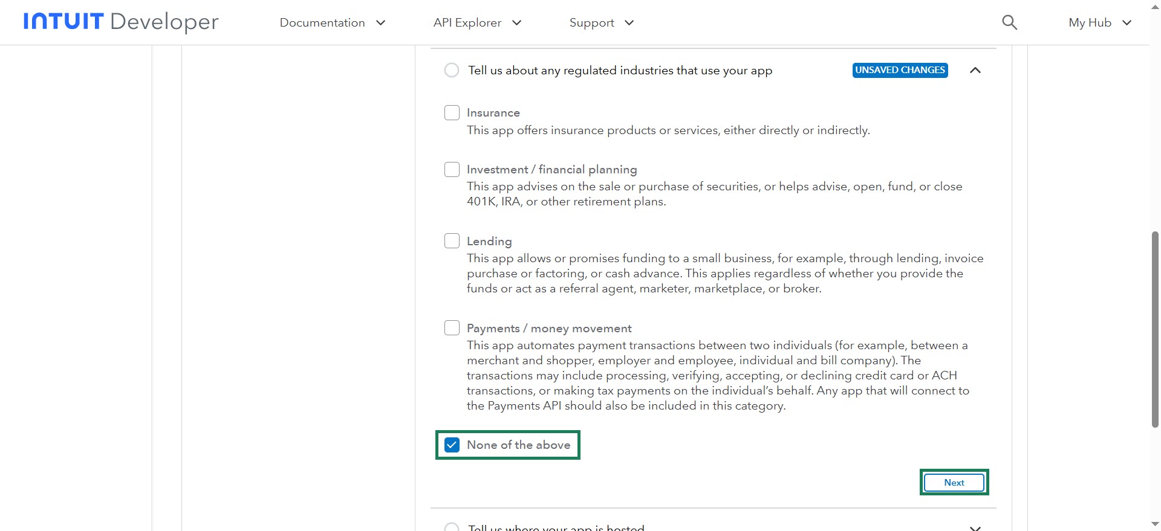Screen dimensions: 1161x531
Task: Click the scrollbar down arrow
Action: [x=1155, y=524]
